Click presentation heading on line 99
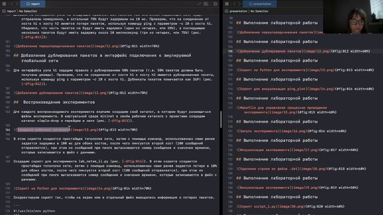383x215 pixels. (x=276, y=23)
